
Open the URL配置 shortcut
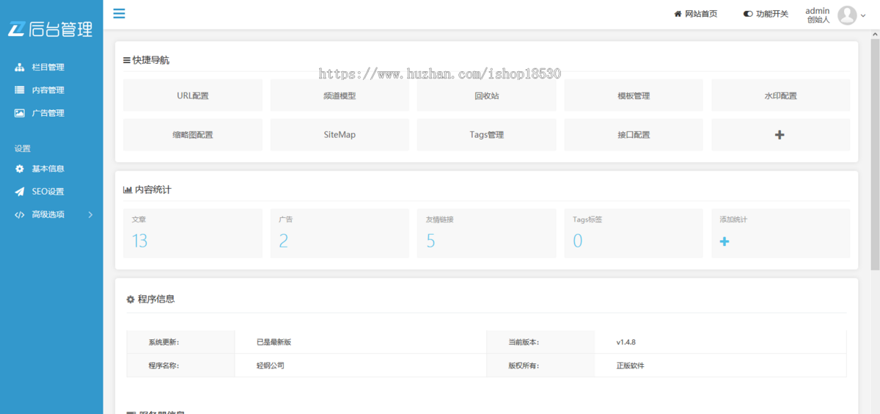click(193, 95)
